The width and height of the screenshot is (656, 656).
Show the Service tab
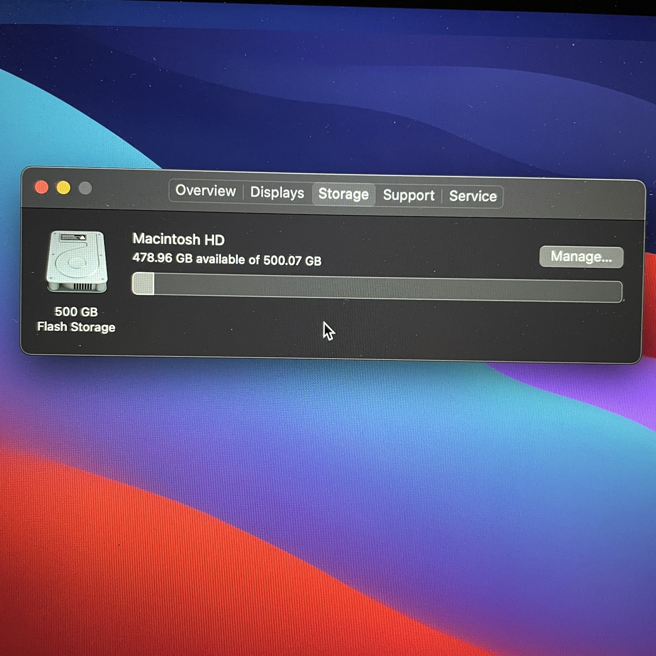click(473, 196)
